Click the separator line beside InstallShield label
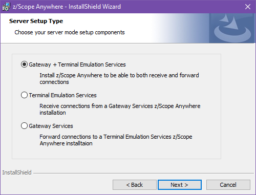This screenshot has height=195, width=256. (143, 174)
